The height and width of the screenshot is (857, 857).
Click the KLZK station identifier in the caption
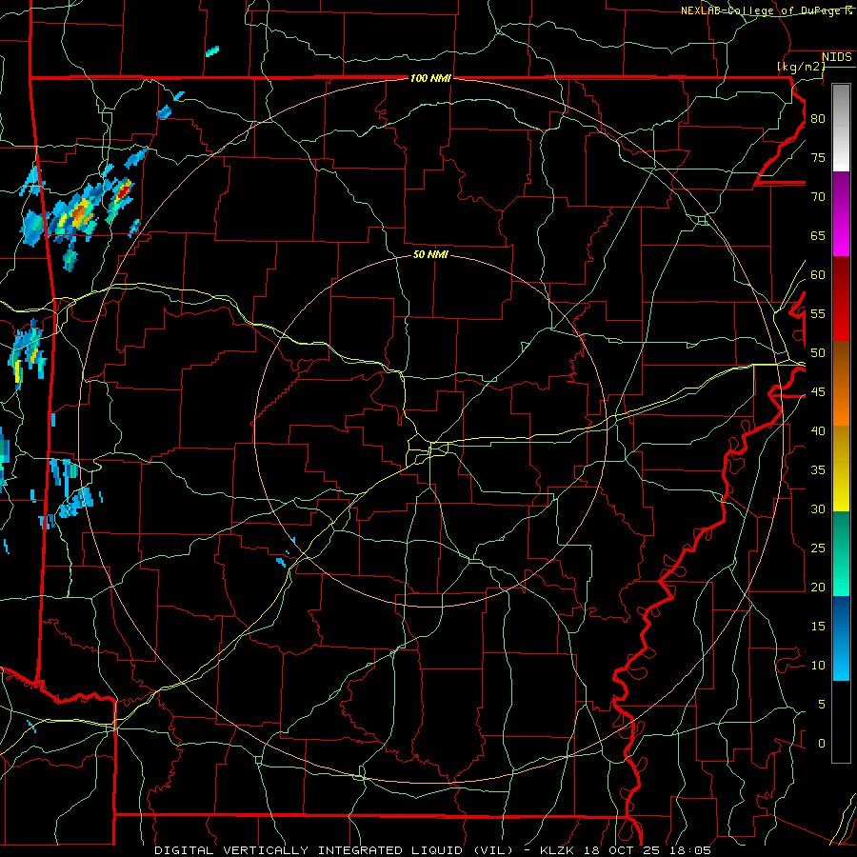[557, 850]
